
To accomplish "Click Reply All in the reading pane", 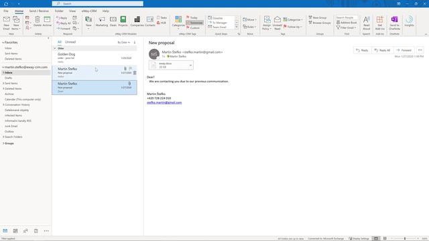I will [382, 50].
